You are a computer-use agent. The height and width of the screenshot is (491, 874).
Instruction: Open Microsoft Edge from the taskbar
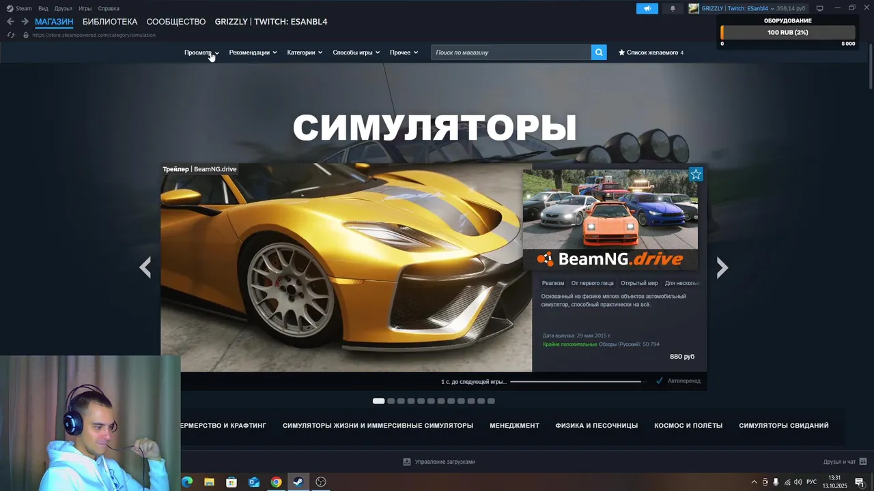[187, 482]
